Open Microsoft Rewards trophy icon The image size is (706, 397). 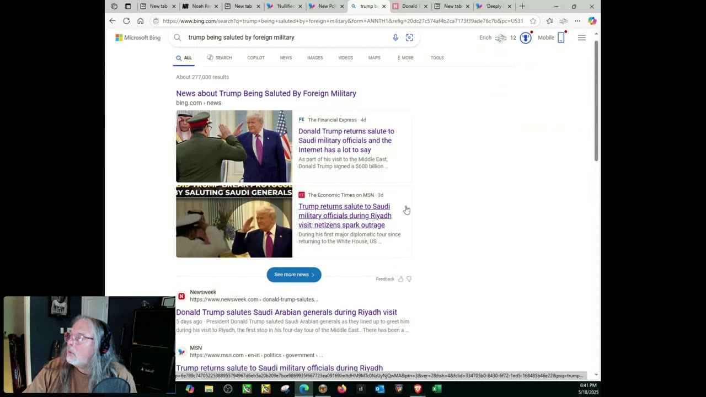[526, 37]
